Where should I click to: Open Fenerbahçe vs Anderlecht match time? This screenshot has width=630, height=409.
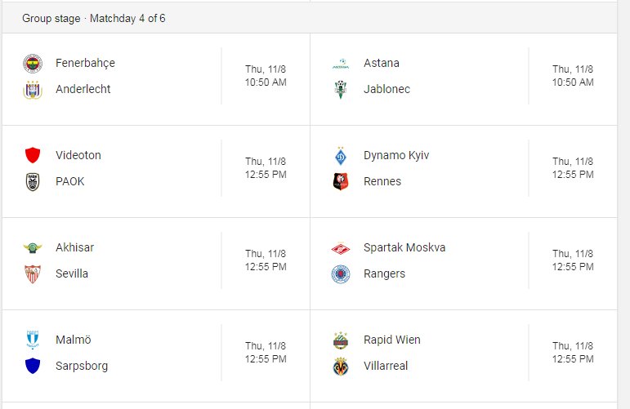coord(266,75)
